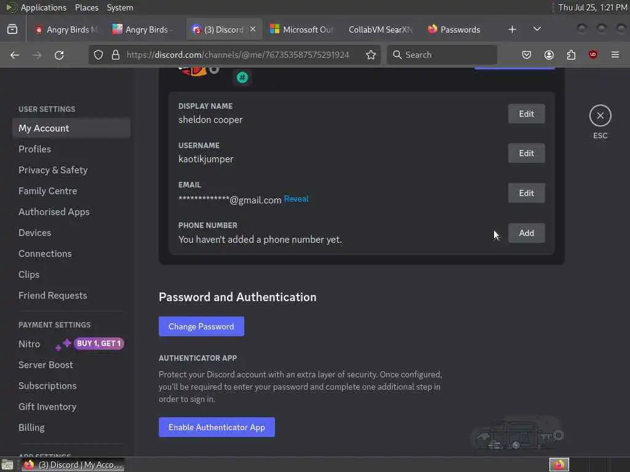Bookmark page with the star icon
The width and height of the screenshot is (630, 472).
click(371, 55)
